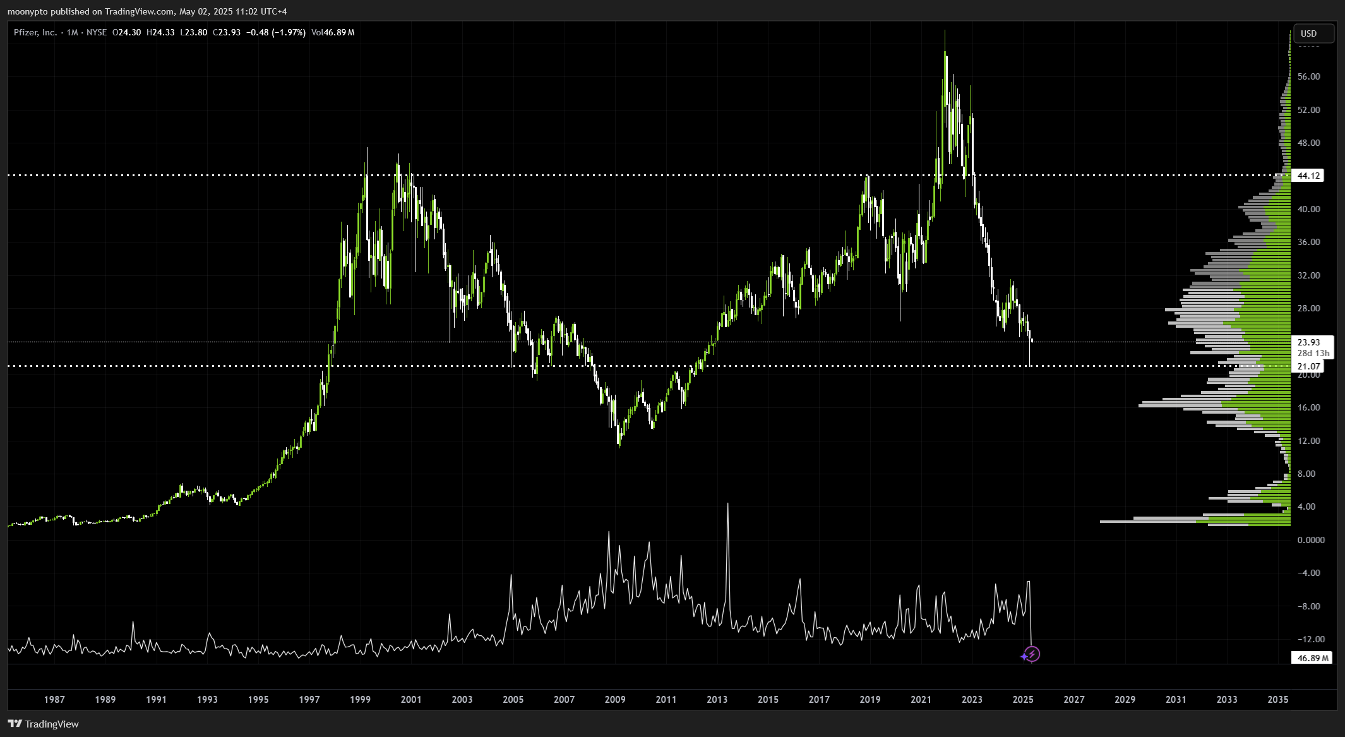Click the 2035 time axis label

pos(1278,700)
